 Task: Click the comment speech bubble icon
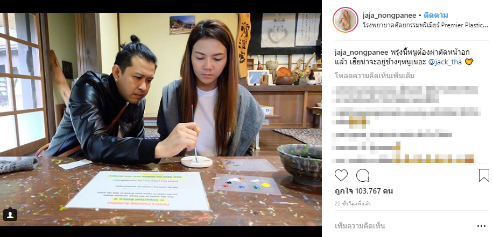click(x=363, y=175)
